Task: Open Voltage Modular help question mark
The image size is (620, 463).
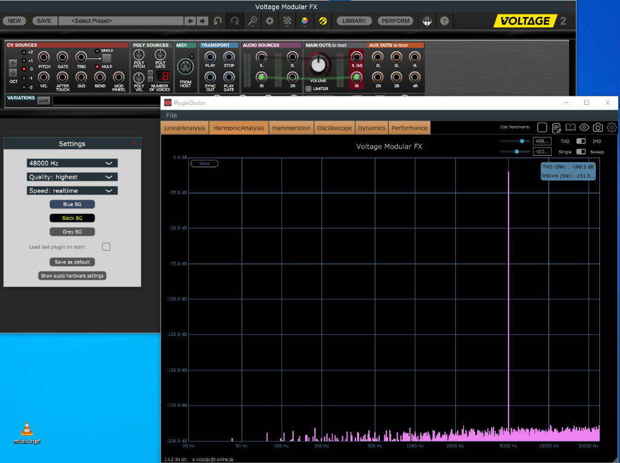Action: pos(444,21)
